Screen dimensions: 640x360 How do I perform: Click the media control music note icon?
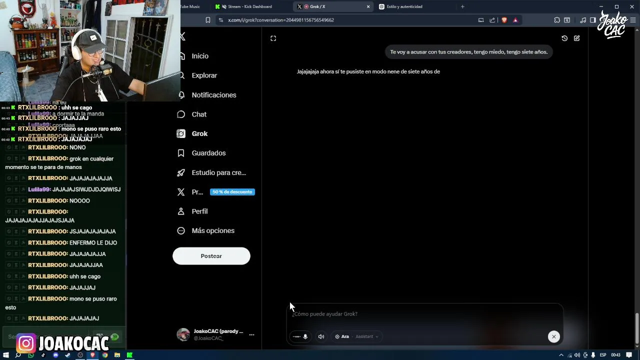coord(583,20)
